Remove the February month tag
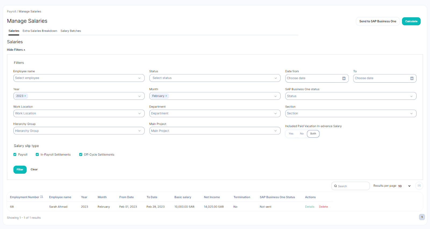Screen dimensions: 430x229 (166, 96)
